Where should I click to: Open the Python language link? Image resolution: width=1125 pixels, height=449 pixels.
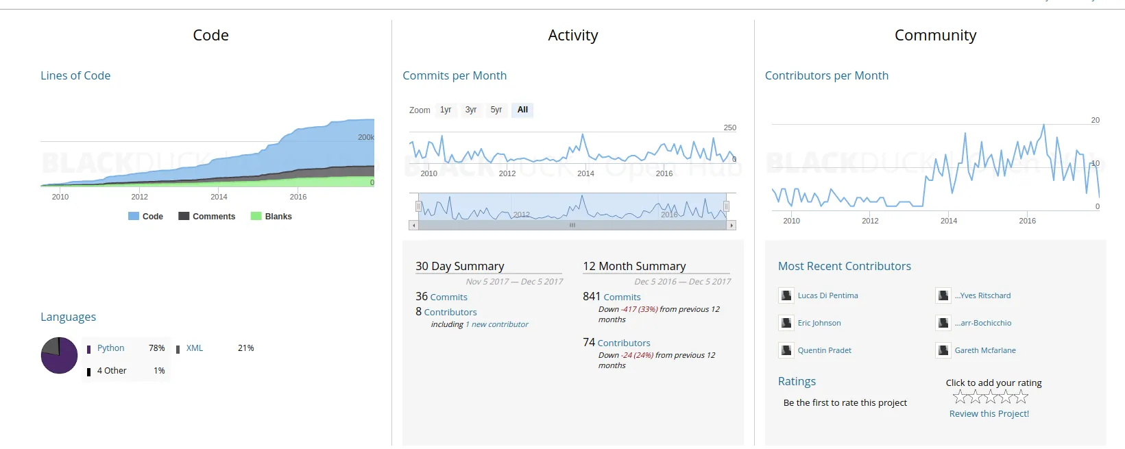coord(110,348)
